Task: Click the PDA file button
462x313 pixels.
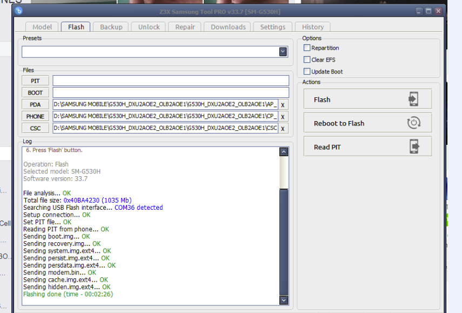Action: (x=35, y=104)
